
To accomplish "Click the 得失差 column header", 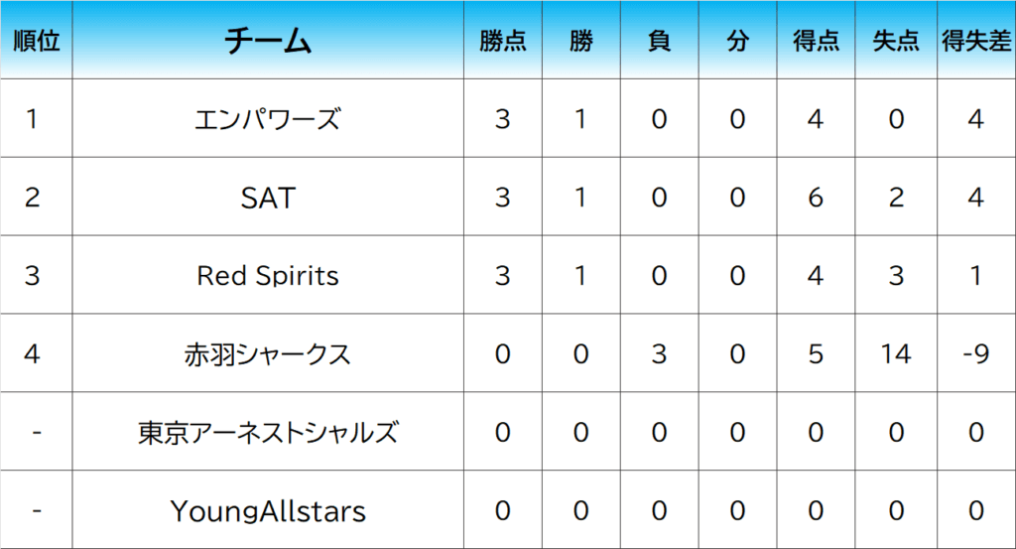I will tap(976, 41).
